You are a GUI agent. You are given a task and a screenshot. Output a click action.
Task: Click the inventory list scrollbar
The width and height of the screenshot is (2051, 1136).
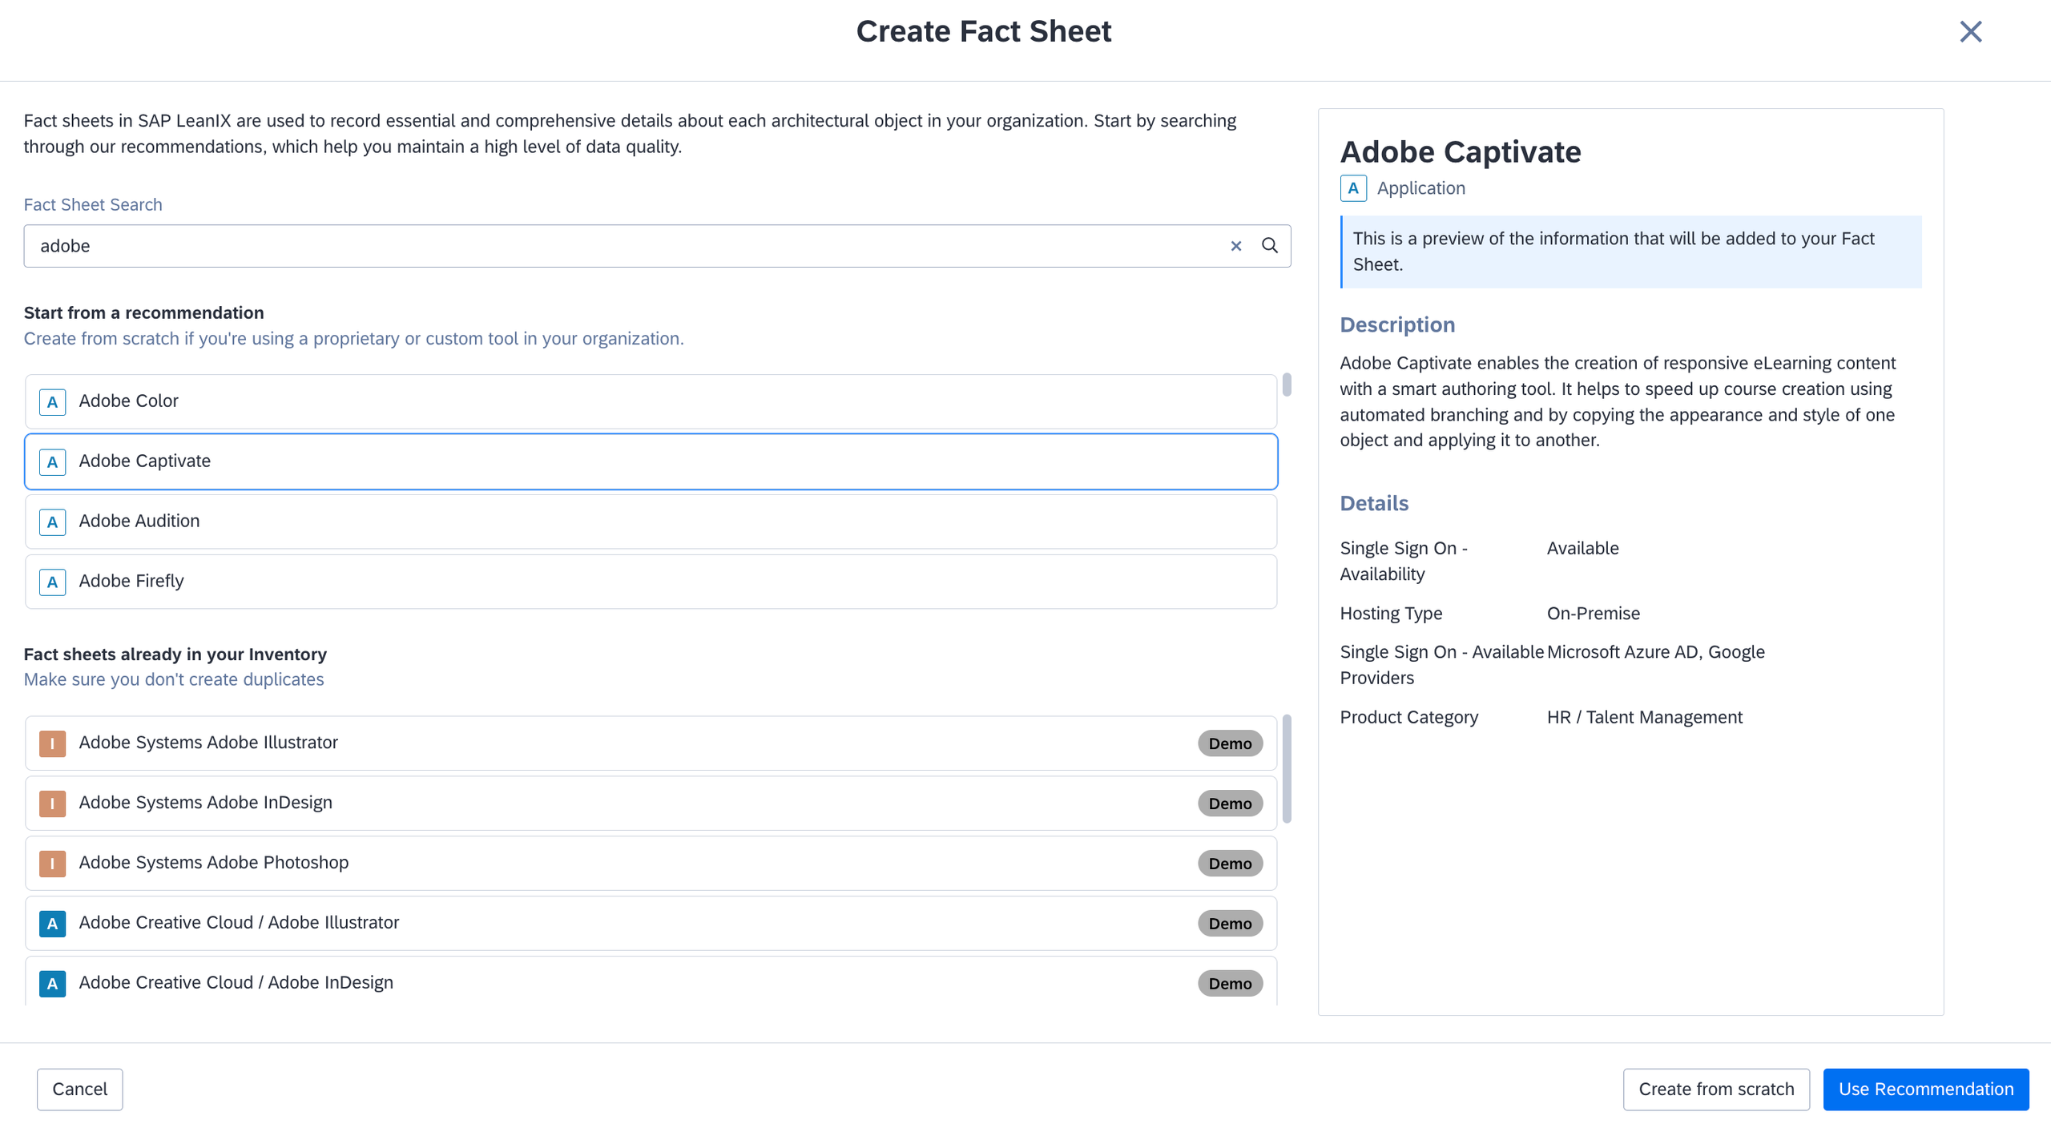[x=1287, y=769]
